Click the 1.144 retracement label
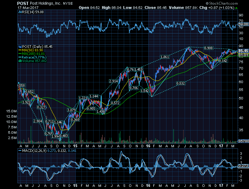Viewport: 249px width, 189px height. pos(94,96)
